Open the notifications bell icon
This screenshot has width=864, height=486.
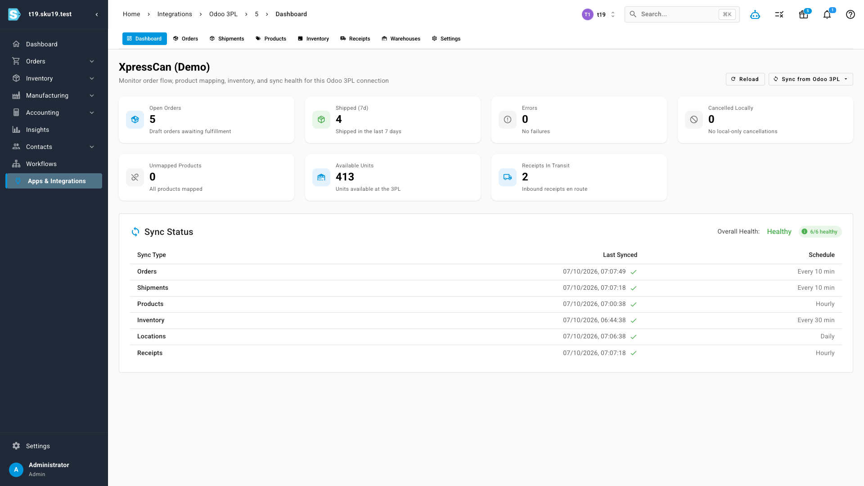pos(827,14)
